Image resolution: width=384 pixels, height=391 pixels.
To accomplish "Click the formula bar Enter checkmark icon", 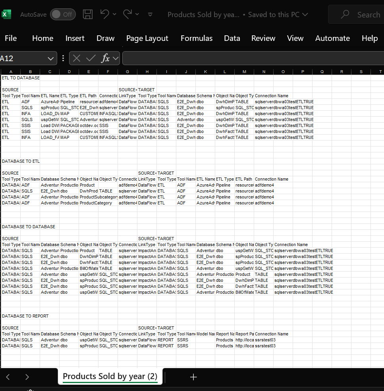I will pos(91,58).
